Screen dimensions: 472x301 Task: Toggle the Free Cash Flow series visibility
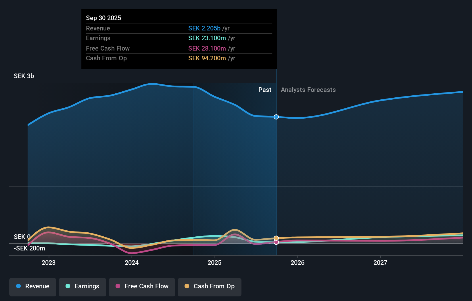pyautogui.click(x=142, y=286)
